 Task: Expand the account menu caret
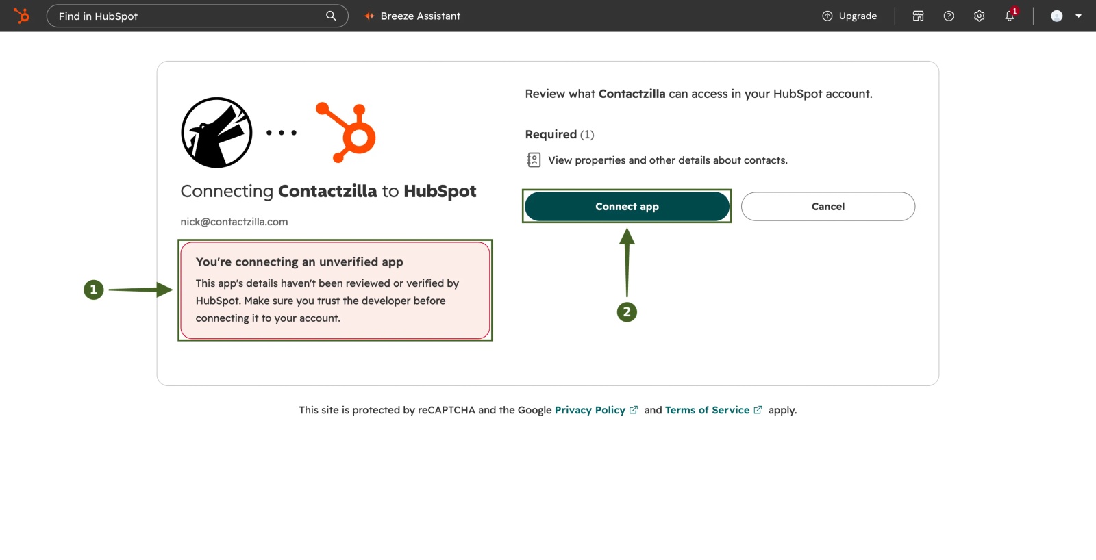coord(1079,16)
